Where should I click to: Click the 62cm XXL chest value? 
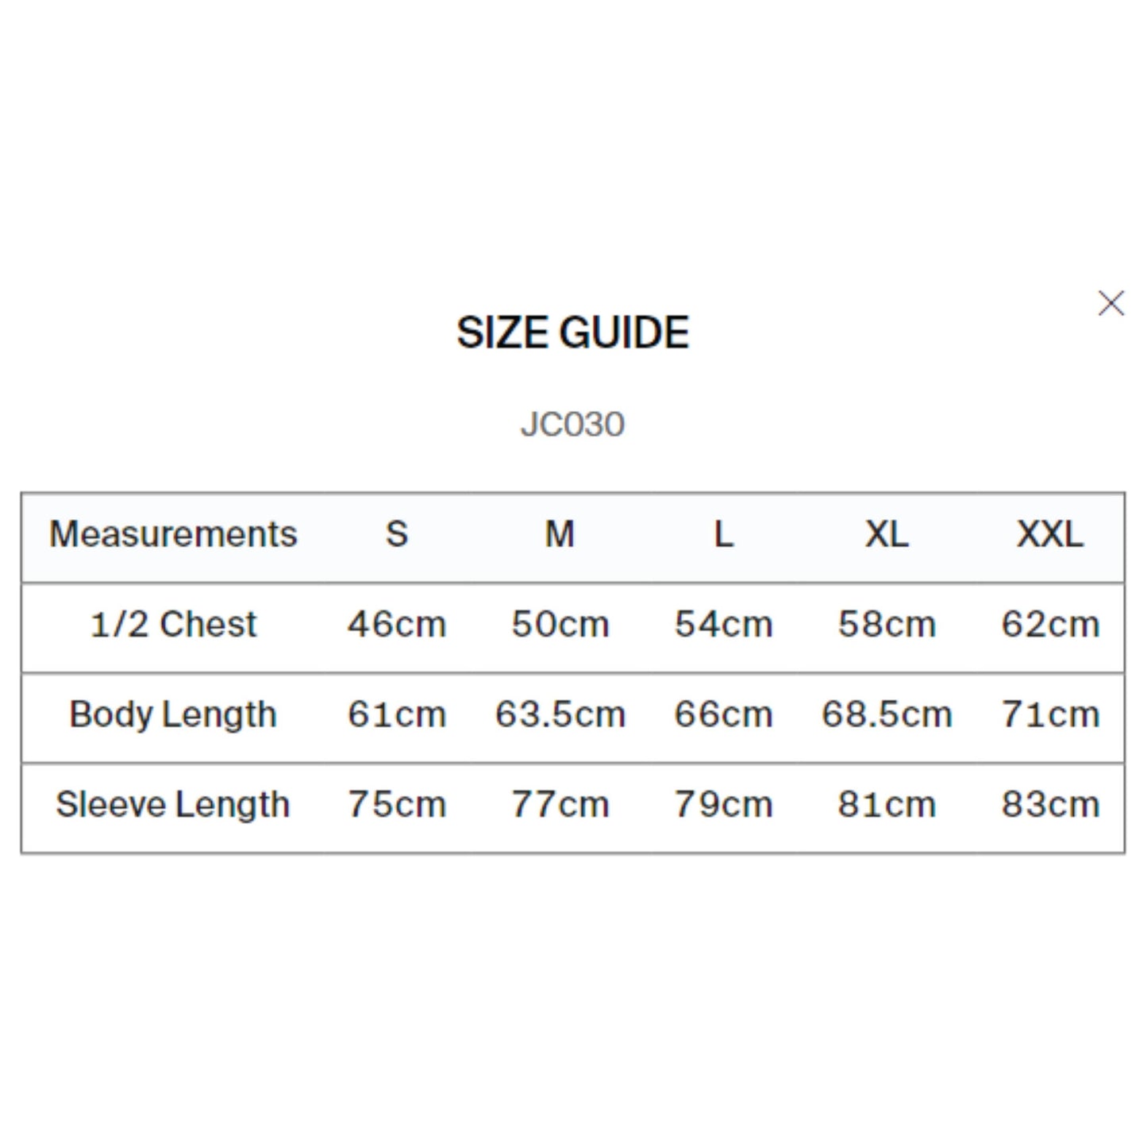[1049, 625]
